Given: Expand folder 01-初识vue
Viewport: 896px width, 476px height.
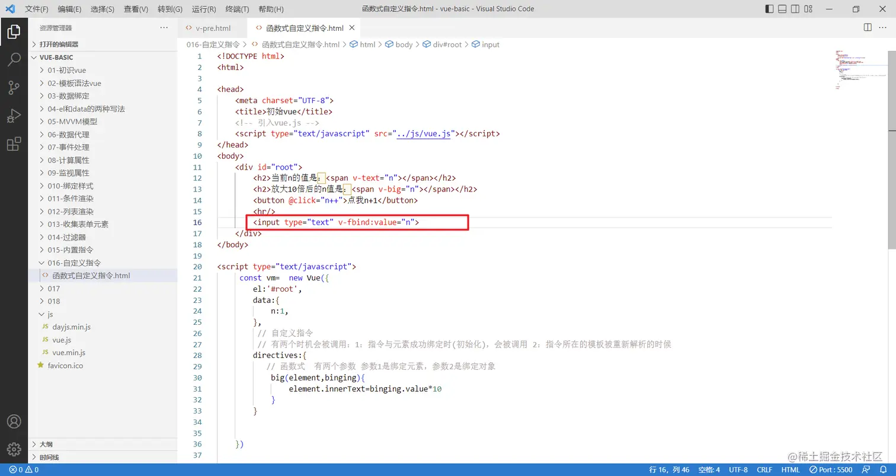Looking at the screenshot, I should pyautogui.click(x=103, y=70).
